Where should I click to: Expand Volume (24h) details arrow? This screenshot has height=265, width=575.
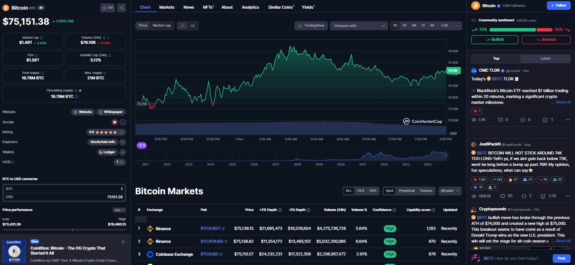click(108, 38)
